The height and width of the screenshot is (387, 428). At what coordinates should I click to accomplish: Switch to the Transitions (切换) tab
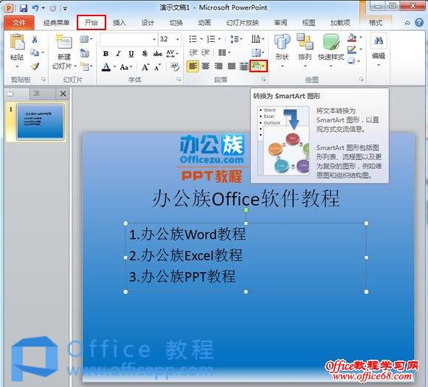[x=176, y=22]
